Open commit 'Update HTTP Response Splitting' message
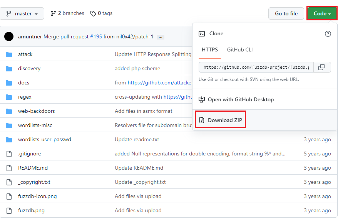The image size is (338, 218). (153, 54)
